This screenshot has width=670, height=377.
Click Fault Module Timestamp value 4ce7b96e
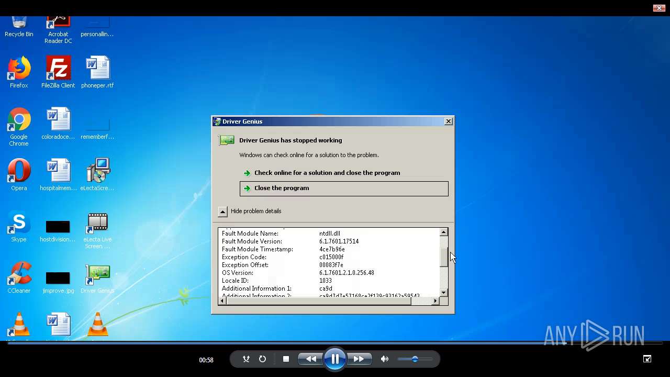click(x=332, y=249)
